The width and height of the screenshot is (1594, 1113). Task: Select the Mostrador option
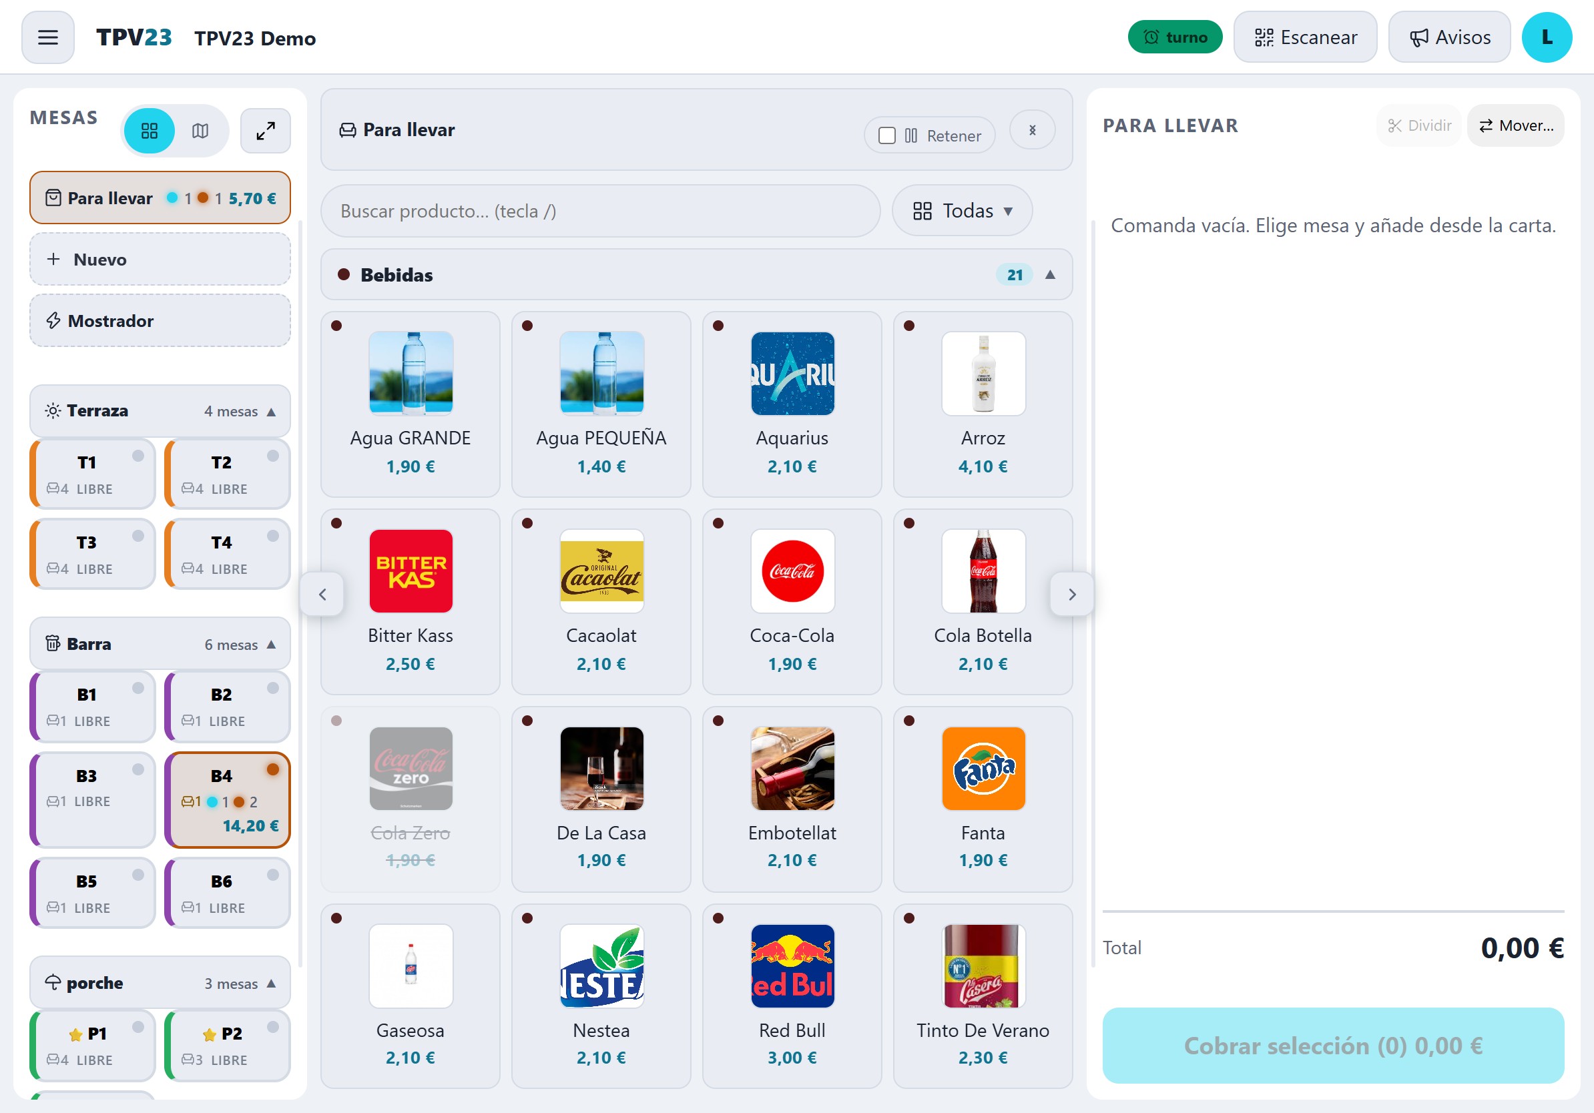[160, 320]
